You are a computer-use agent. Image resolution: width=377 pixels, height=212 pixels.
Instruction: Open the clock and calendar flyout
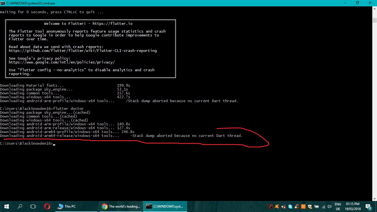353,206
